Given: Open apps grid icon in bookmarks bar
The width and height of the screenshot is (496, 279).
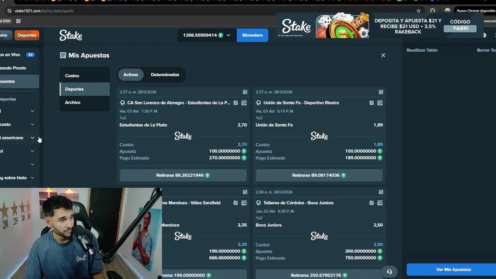Looking at the screenshot, I should pos(18,21).
